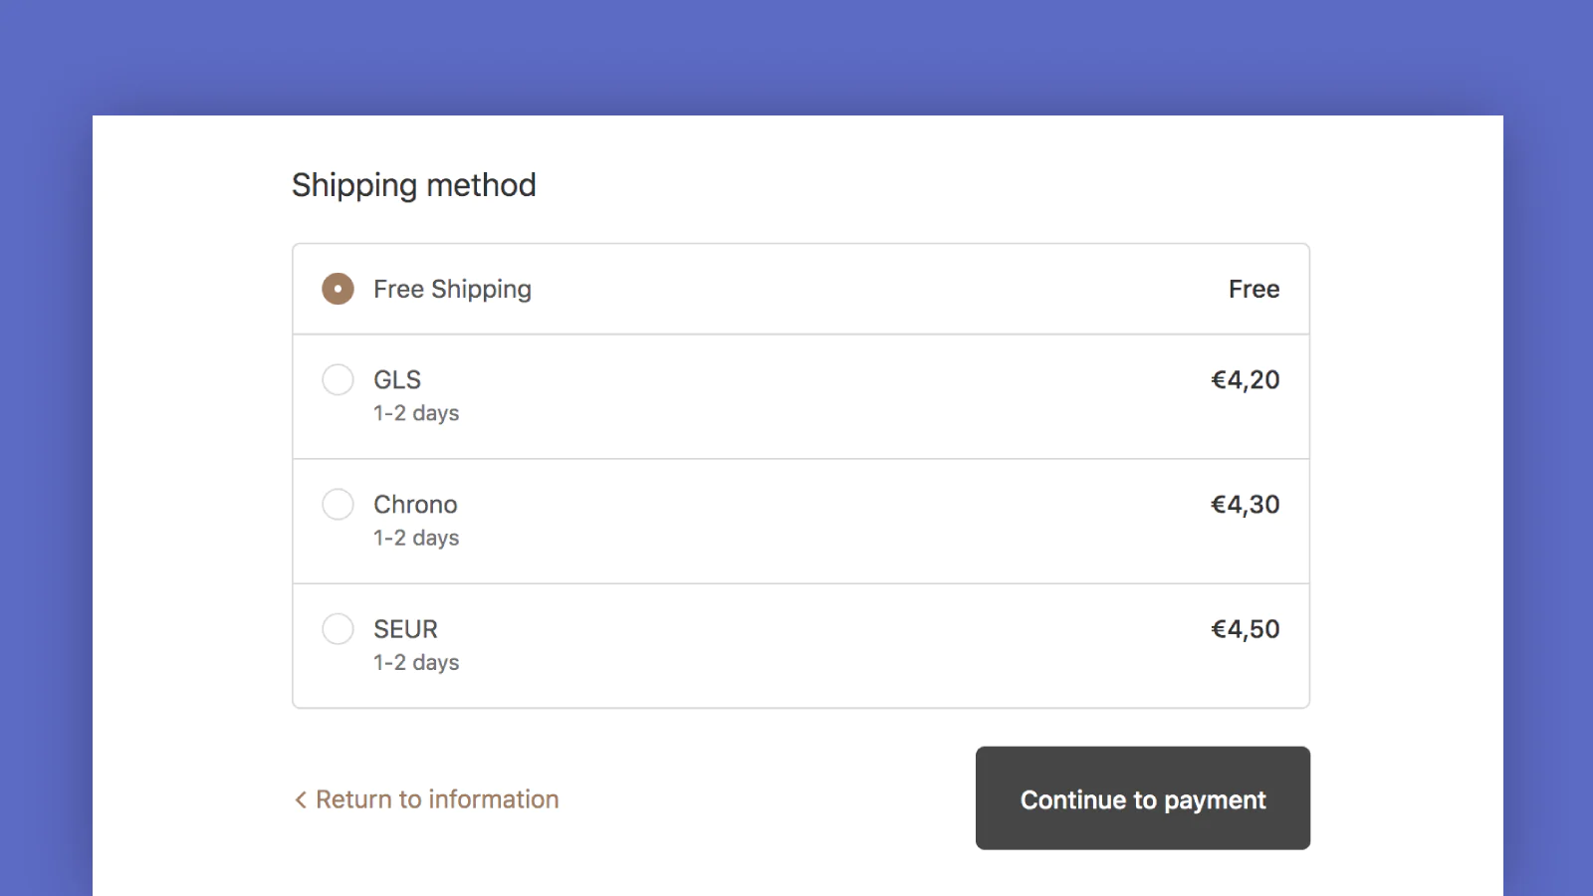
Task: Click the Chrono carrier name label
Action: coord(415,504)
